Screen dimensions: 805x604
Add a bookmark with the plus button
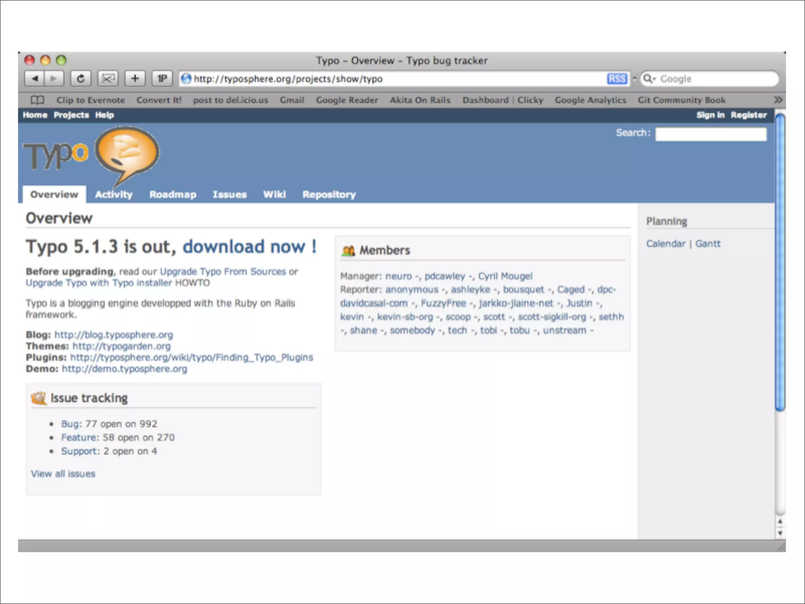point(135,78)
